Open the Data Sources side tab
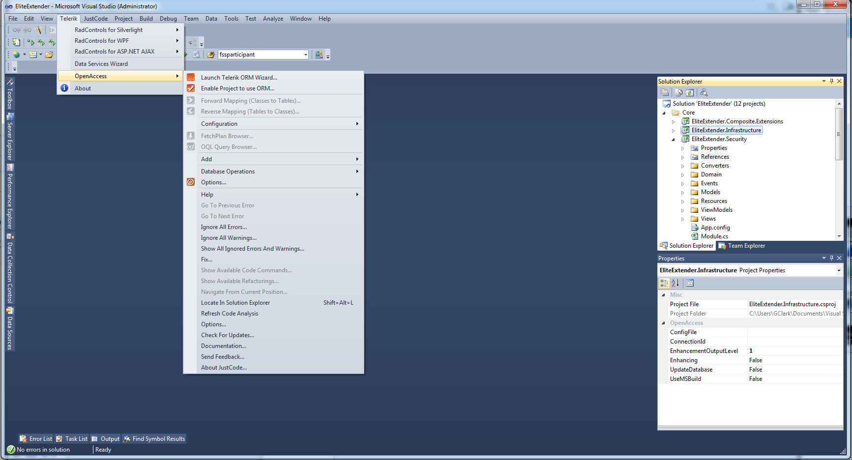852x460 pixels. coord(10,329)
